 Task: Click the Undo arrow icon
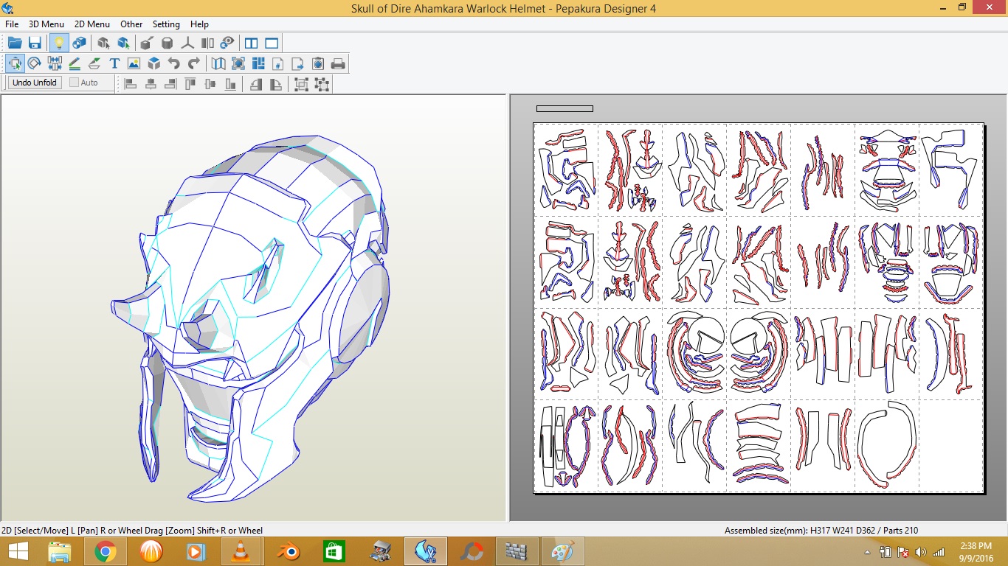click(x=173, y=63)
